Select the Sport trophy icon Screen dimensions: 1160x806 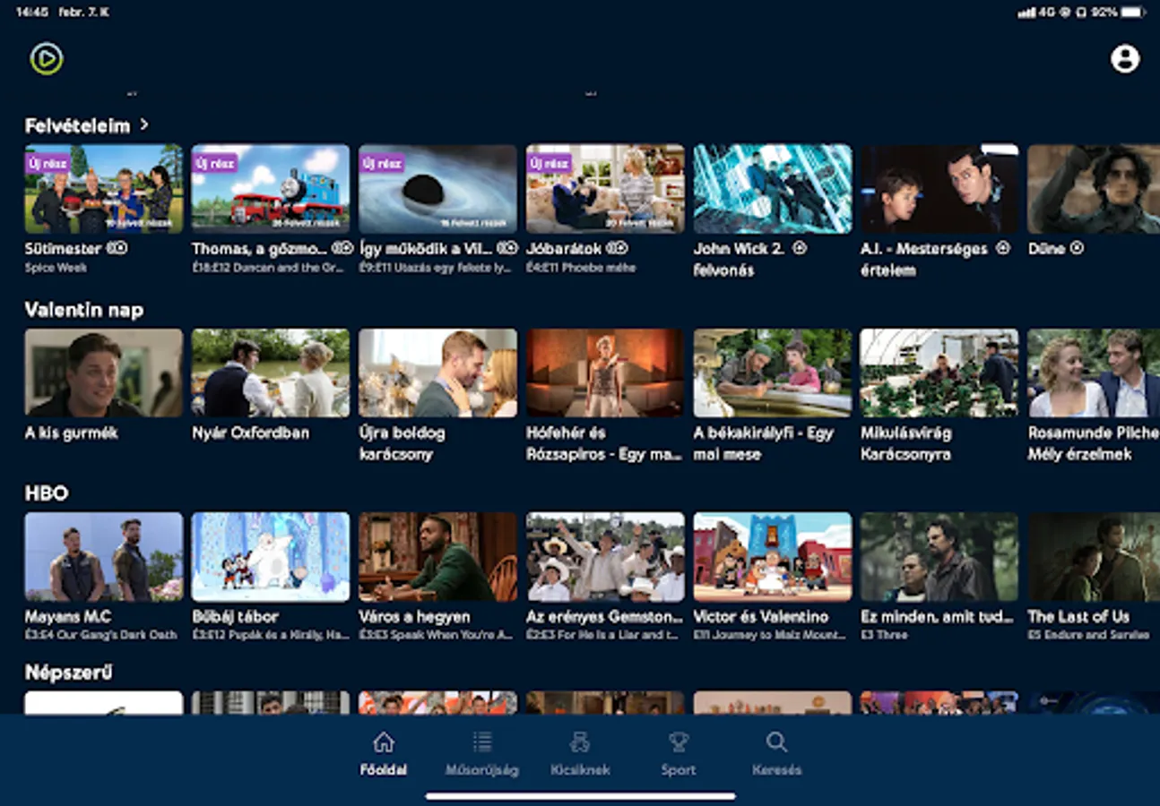click(x=679, y=742)
